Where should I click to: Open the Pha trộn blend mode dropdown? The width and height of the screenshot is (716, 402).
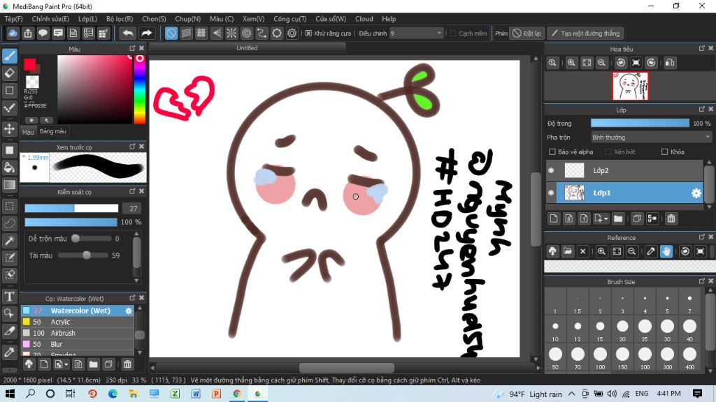coord(650,137)
